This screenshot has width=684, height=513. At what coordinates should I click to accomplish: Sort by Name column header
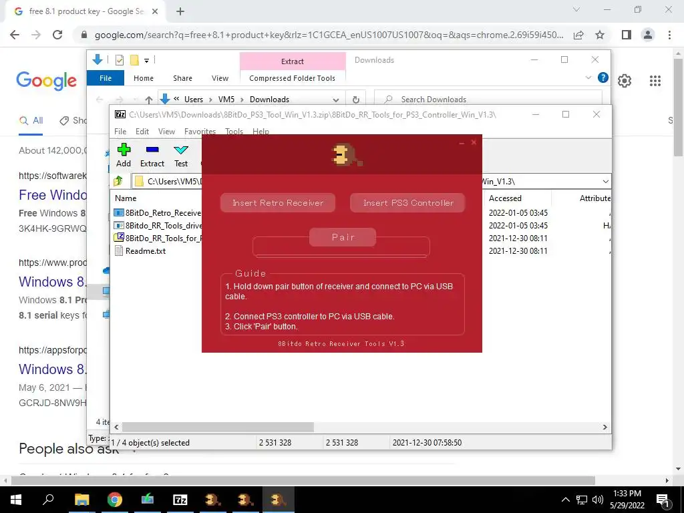(126, 198)
